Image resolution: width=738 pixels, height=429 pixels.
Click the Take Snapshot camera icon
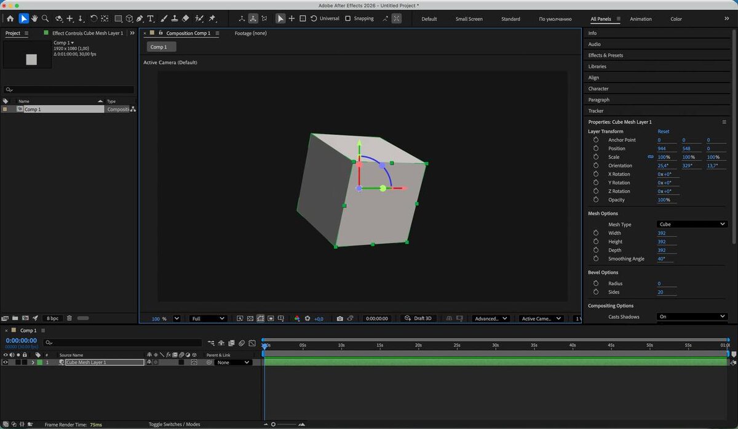click(339, 318)
